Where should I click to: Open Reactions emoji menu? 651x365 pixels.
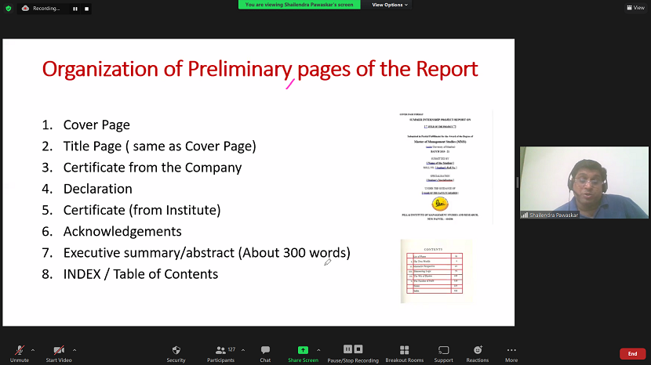[477, 352]
